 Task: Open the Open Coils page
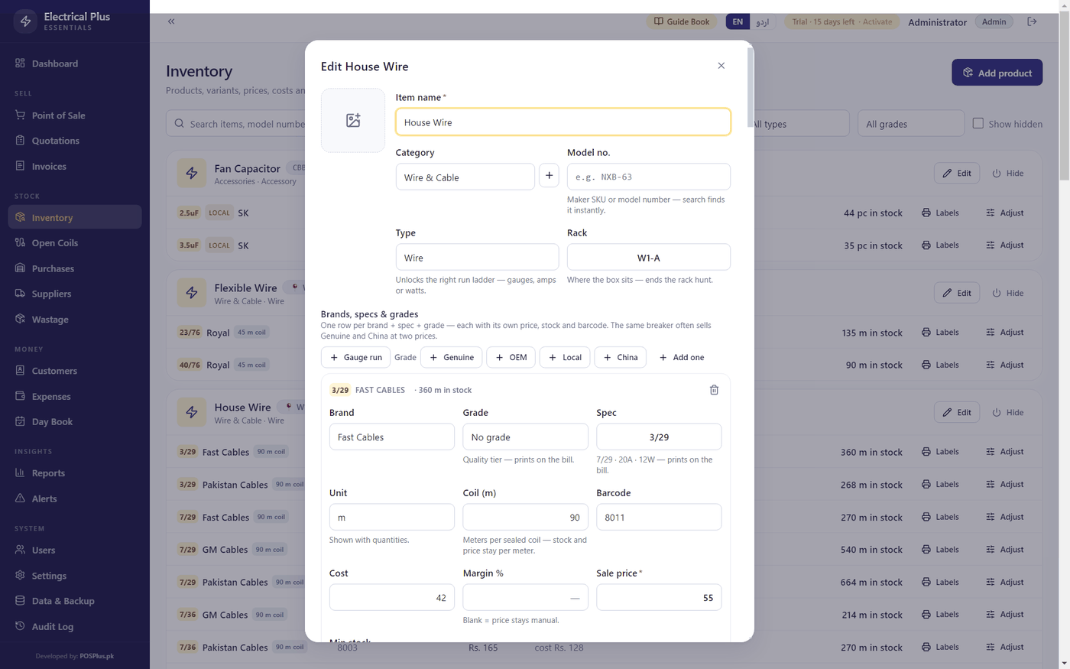(x=75, y=243)
